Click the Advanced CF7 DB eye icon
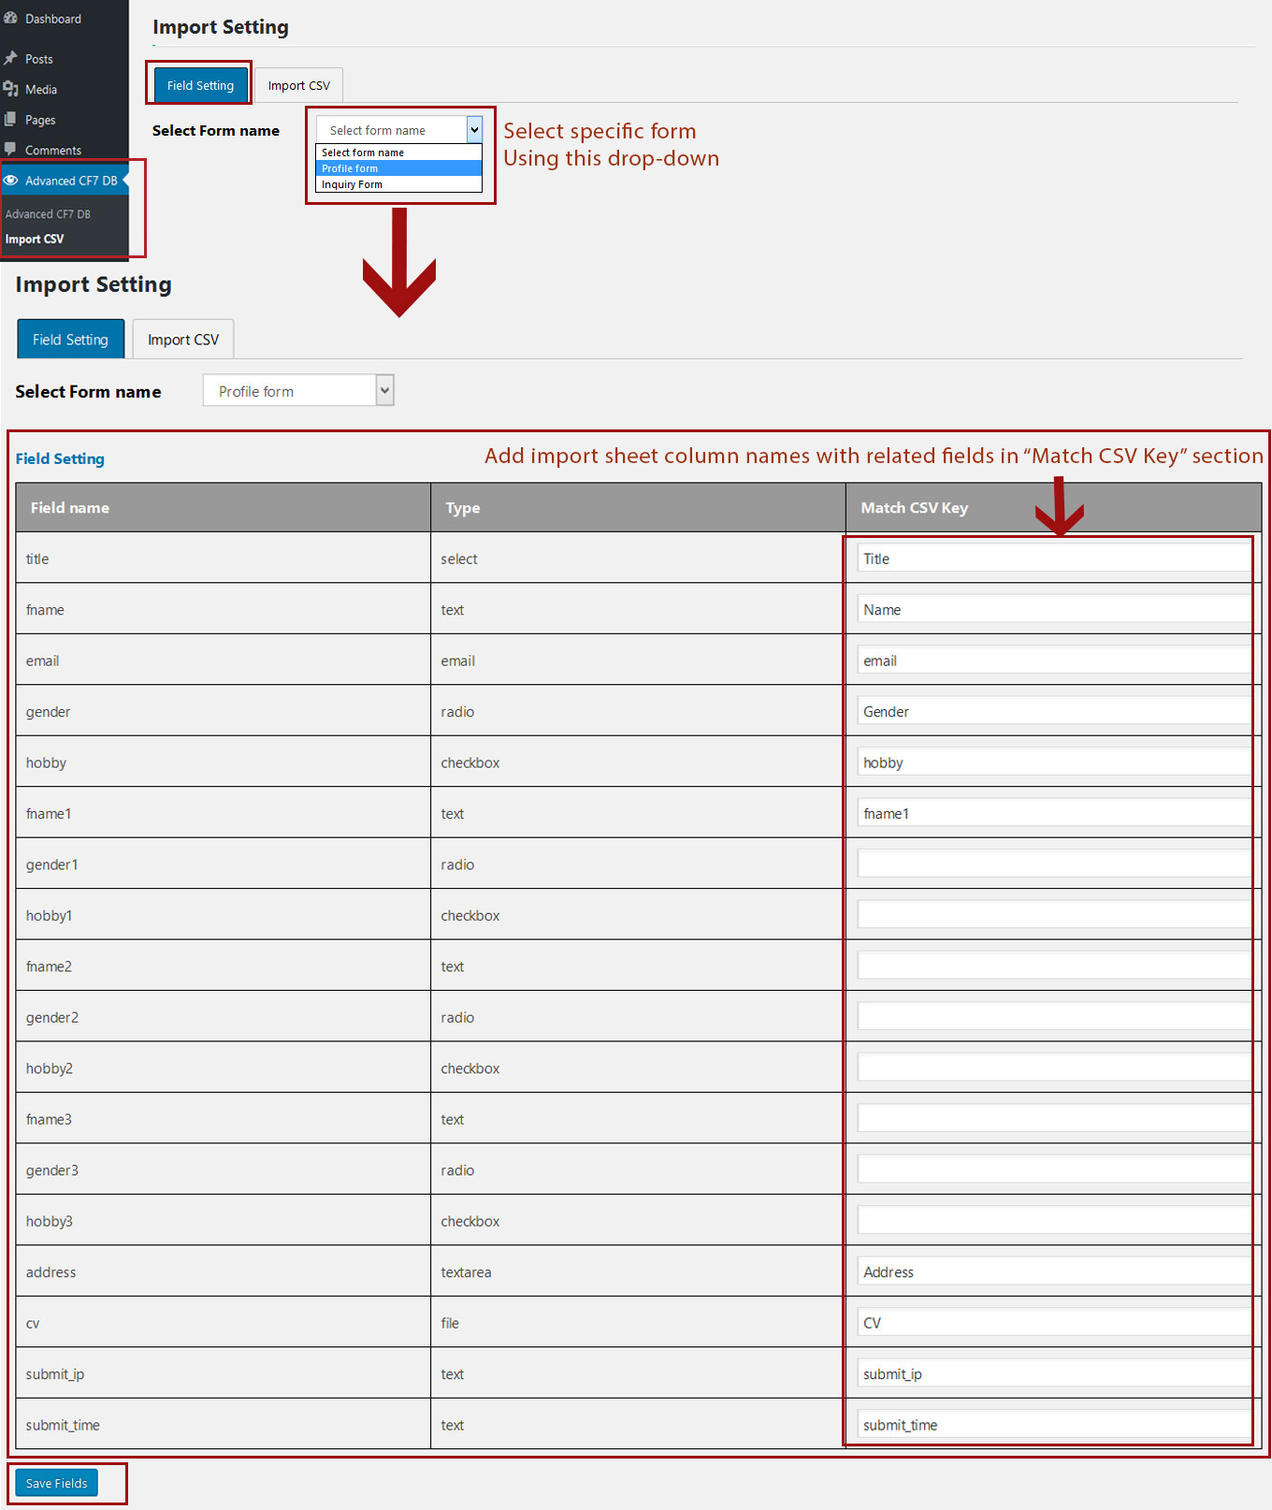 click(11, 181)
